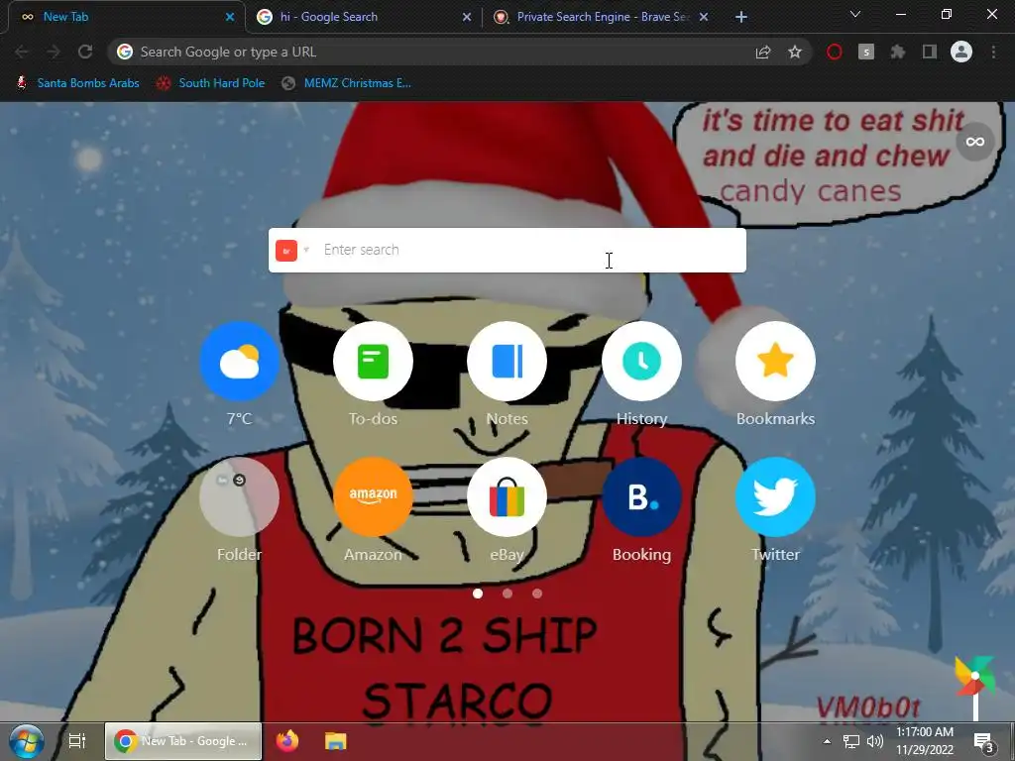
Task: Launch Firefox from the taskbar
Action: (287, 741)
